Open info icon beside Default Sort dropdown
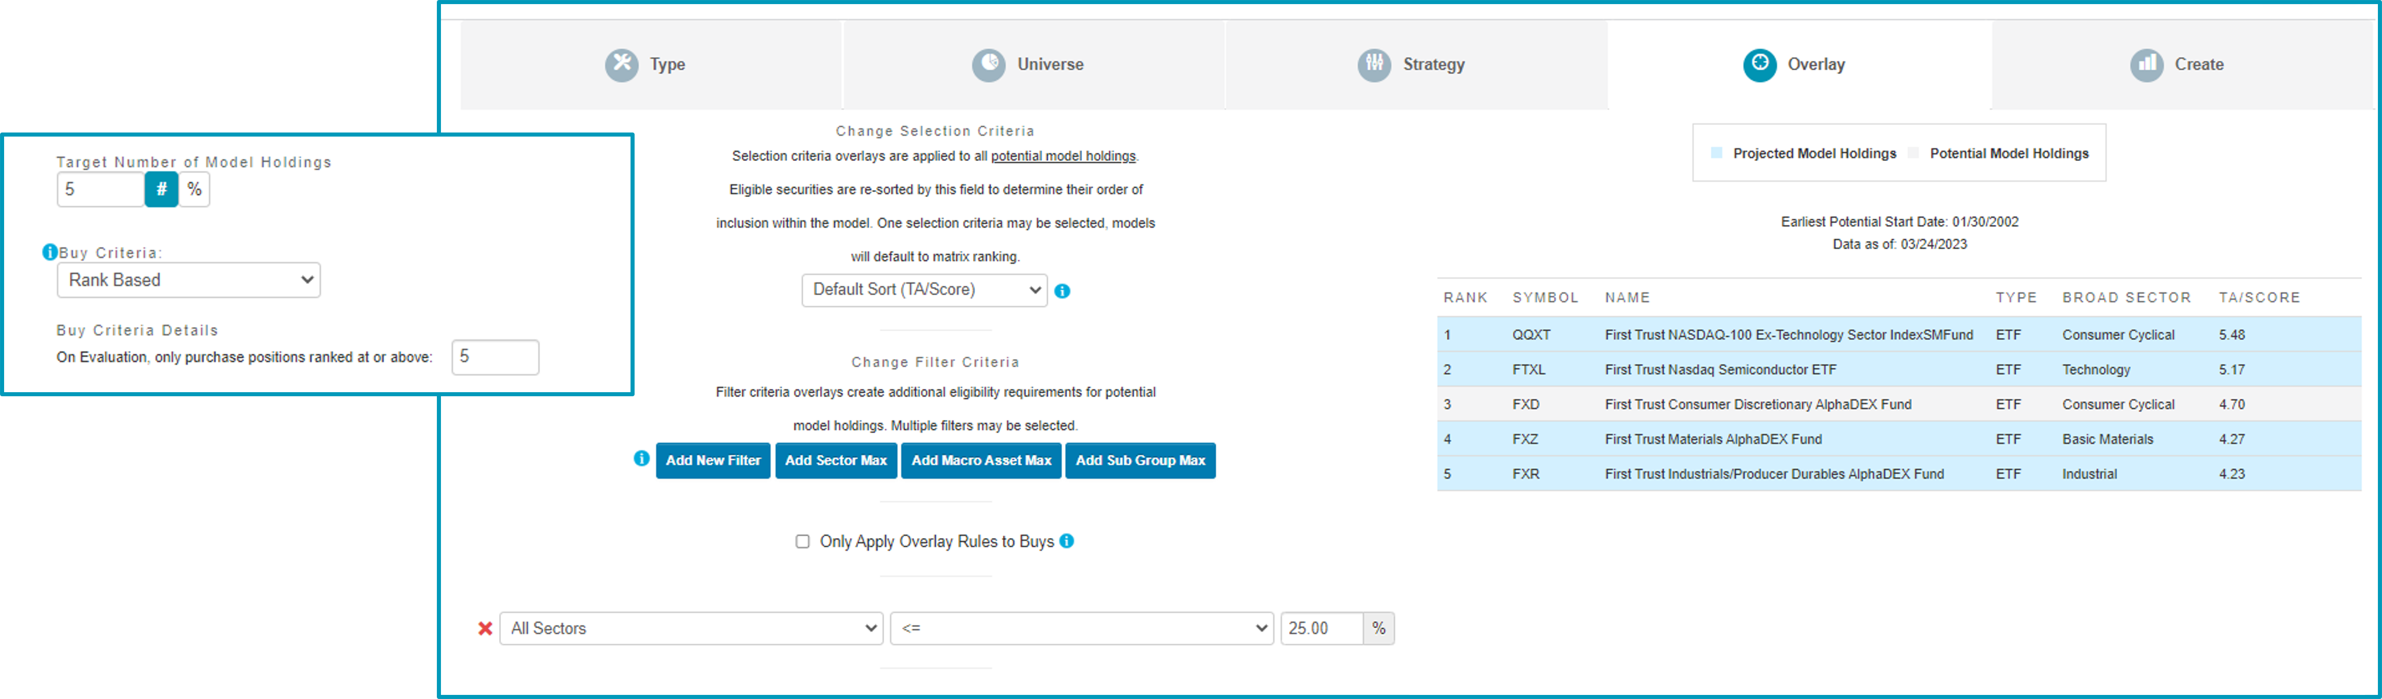 click(1063, 291)
